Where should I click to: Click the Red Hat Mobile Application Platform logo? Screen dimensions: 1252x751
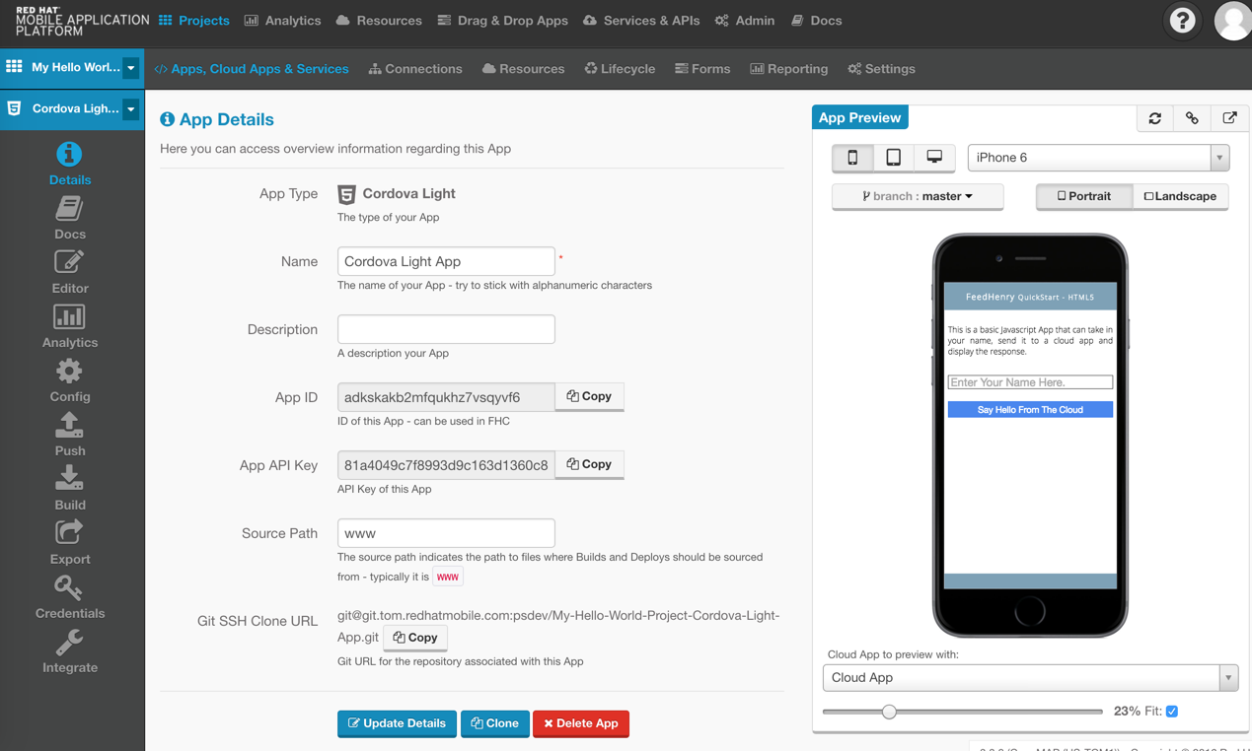82,21
